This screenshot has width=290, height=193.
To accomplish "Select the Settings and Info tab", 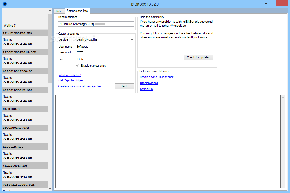I will (77, 11).
